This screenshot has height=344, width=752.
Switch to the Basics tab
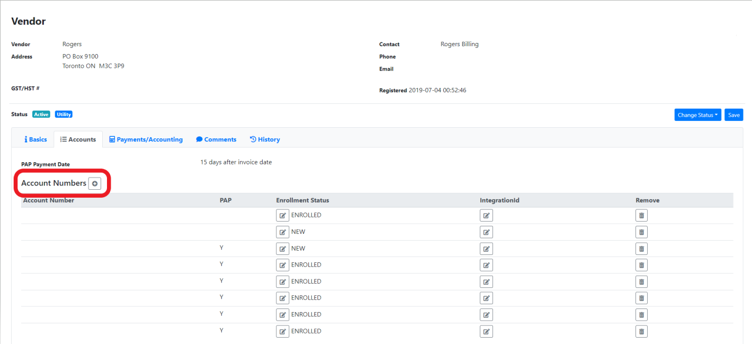[35, 139]
